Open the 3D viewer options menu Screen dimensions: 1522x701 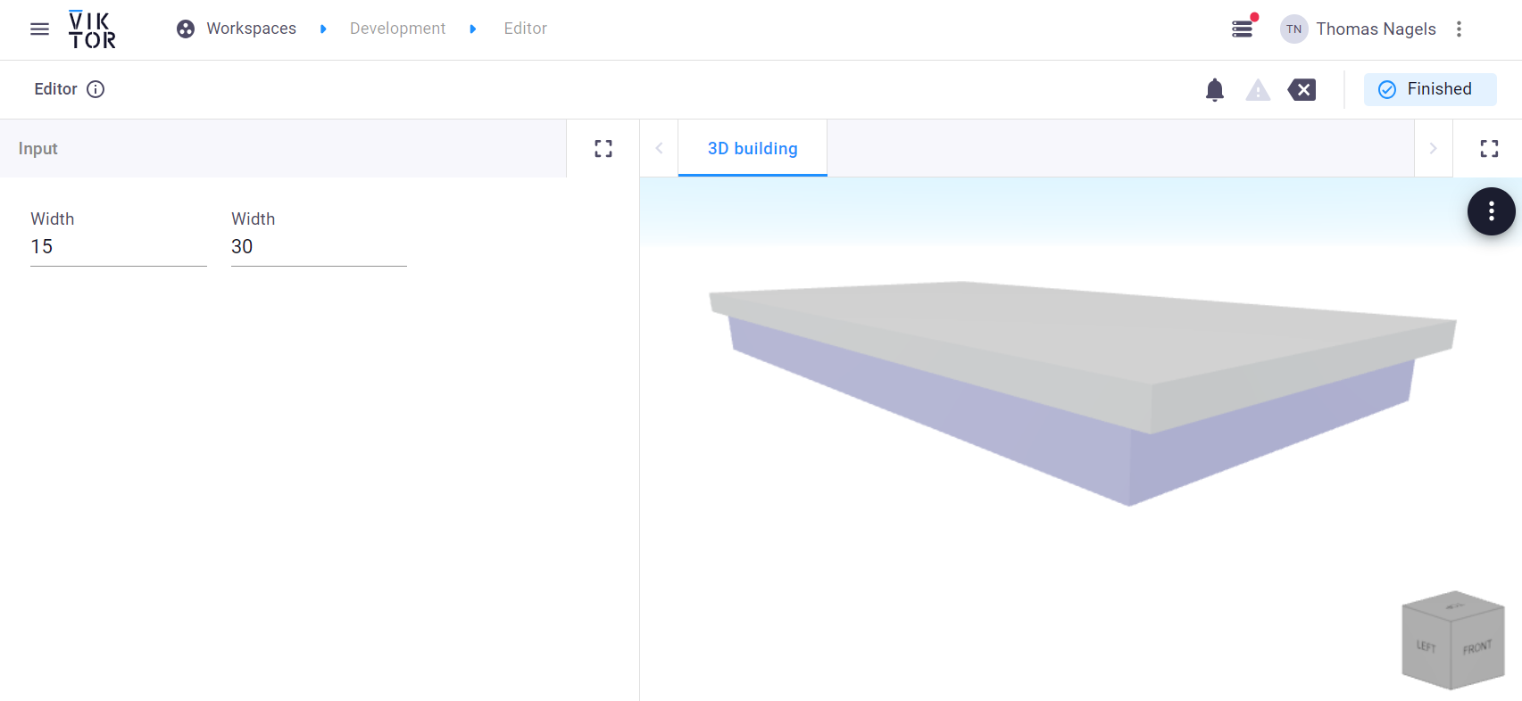[1491, 211]
